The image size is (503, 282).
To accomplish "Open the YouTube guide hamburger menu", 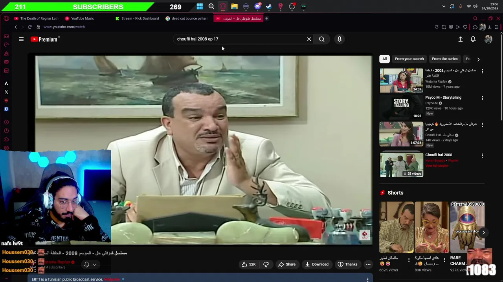I will pyautogui.click(x=21, y=39).
